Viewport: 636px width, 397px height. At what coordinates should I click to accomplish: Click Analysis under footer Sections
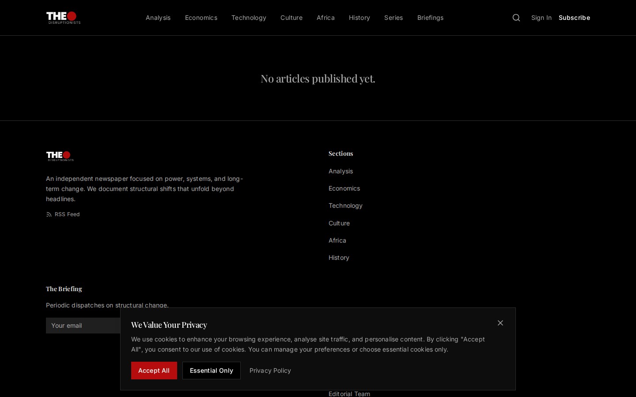[x=341, y=171]
